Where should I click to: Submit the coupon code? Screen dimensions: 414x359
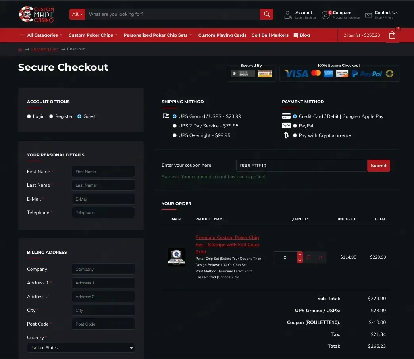(x=378, y=166)
